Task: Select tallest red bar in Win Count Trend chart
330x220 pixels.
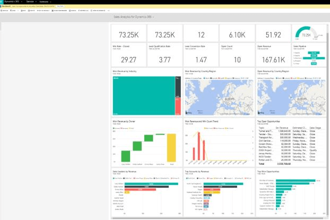Action: tap(199, 146)
